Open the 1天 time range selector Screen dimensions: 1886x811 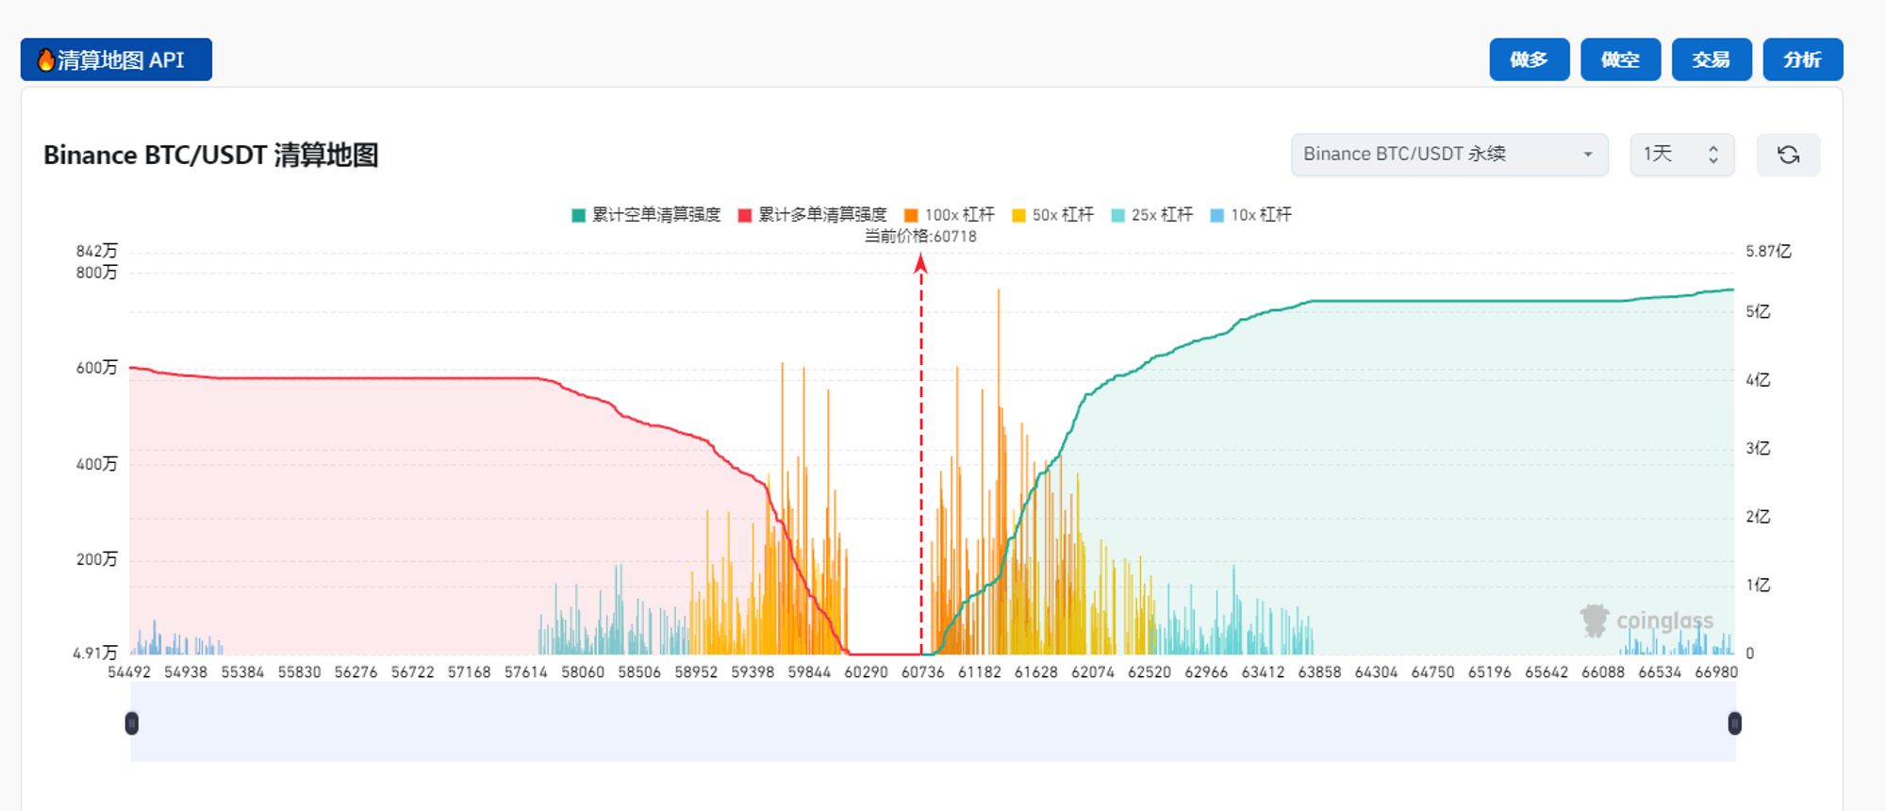pyautogui.click(x=1682, y=155)
